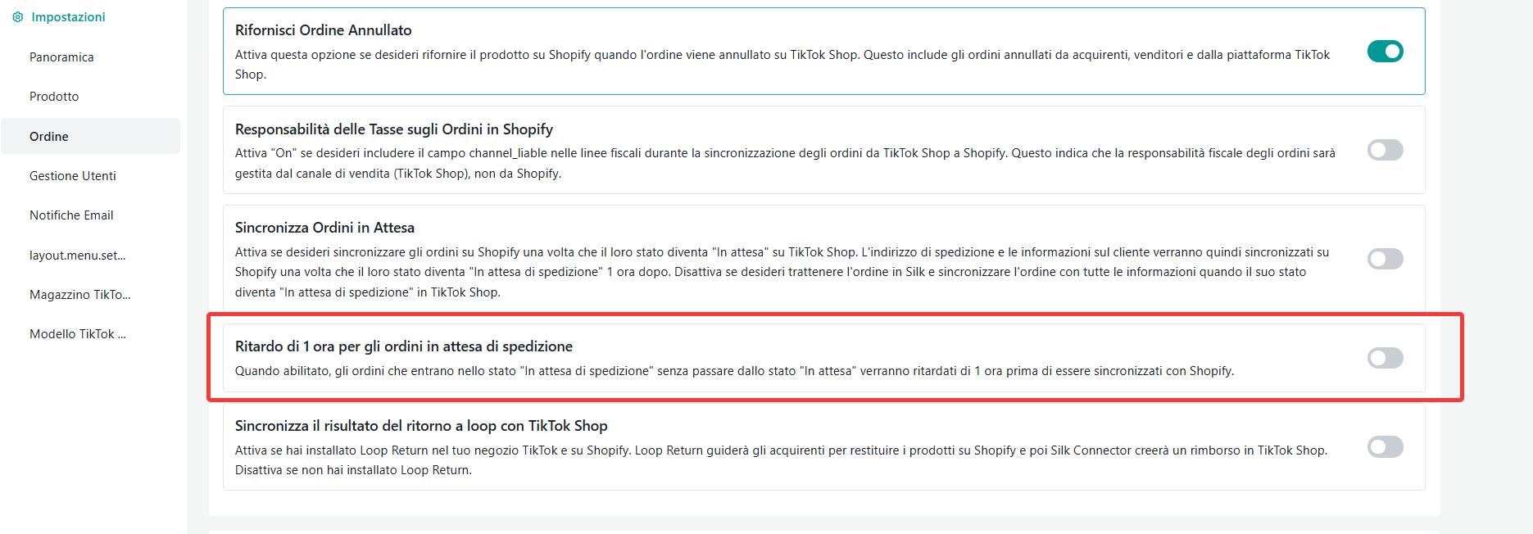This screenshot has height=534, width=1533.
Task: Toggle Sincronizza il risultato del ritorno a loop
Action: pos(1385,446)
